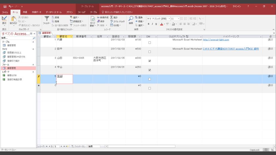
Task: Click the horizontal scrollbar
Action: [x=141, y=146]
